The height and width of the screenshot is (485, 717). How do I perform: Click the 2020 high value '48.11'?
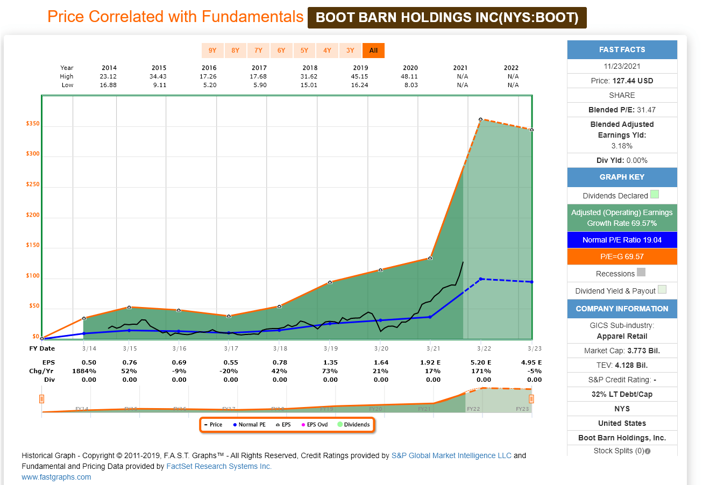410,76
